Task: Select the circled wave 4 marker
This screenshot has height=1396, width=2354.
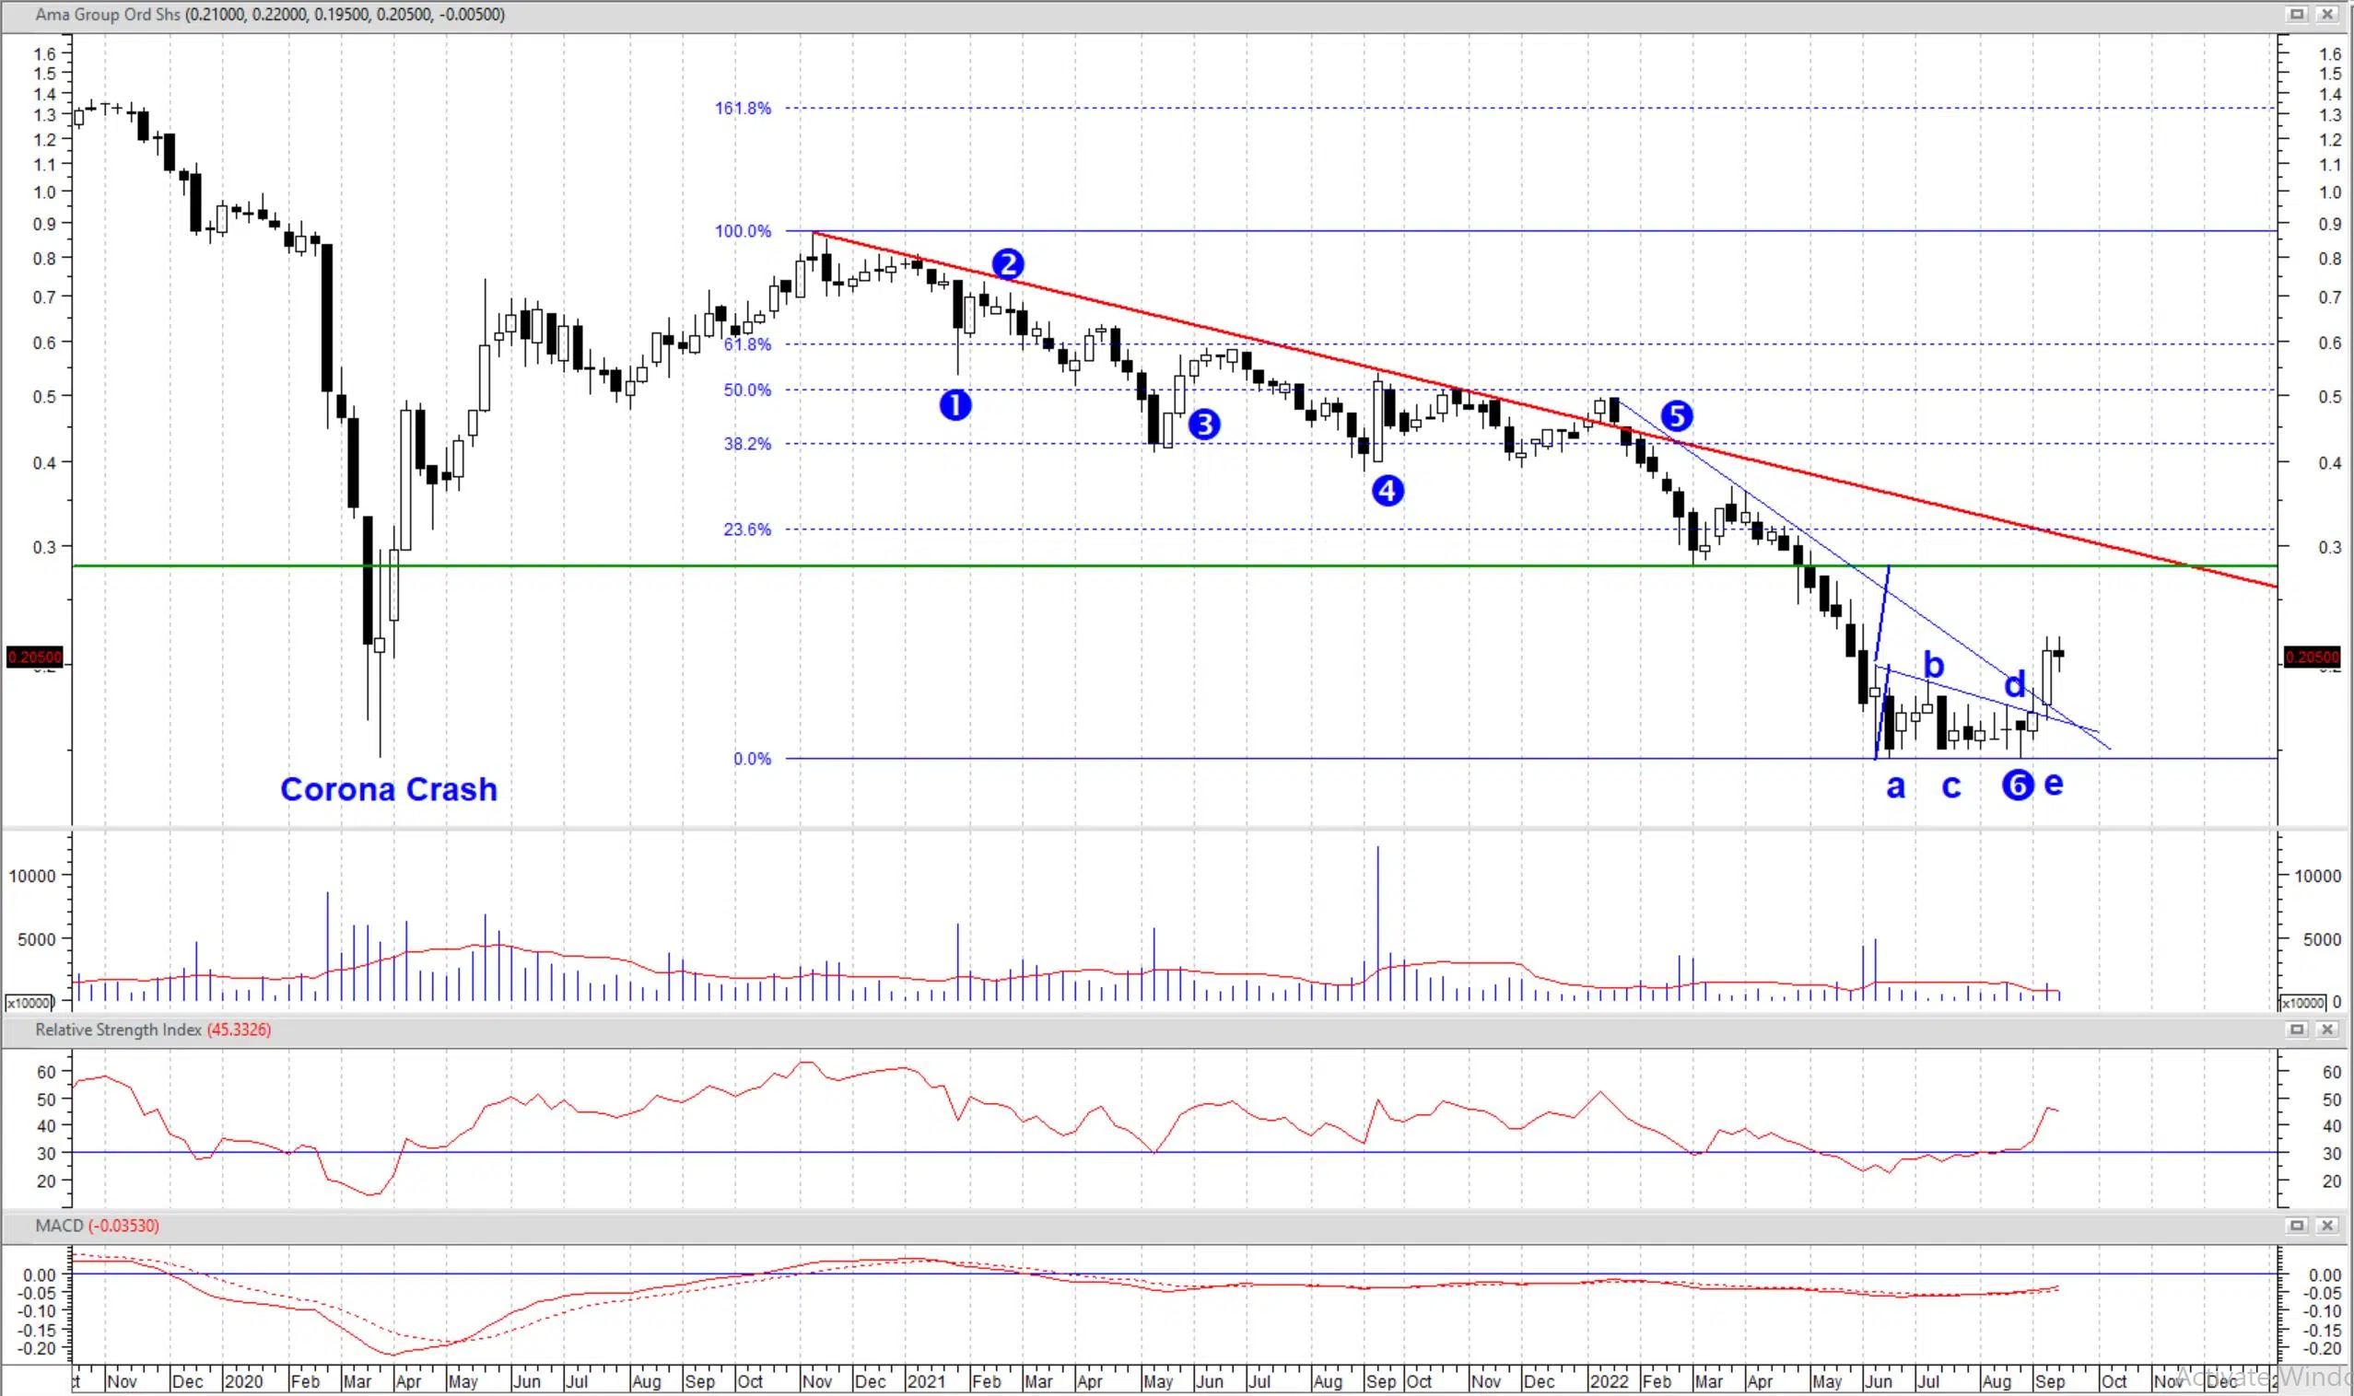Action: (x=1388, y=490)
